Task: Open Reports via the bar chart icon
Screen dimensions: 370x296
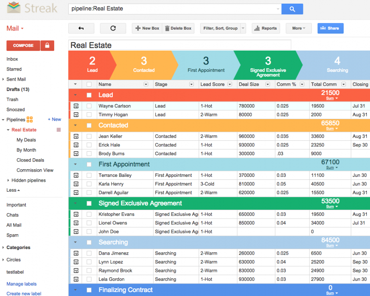Action: click(257, 28)
